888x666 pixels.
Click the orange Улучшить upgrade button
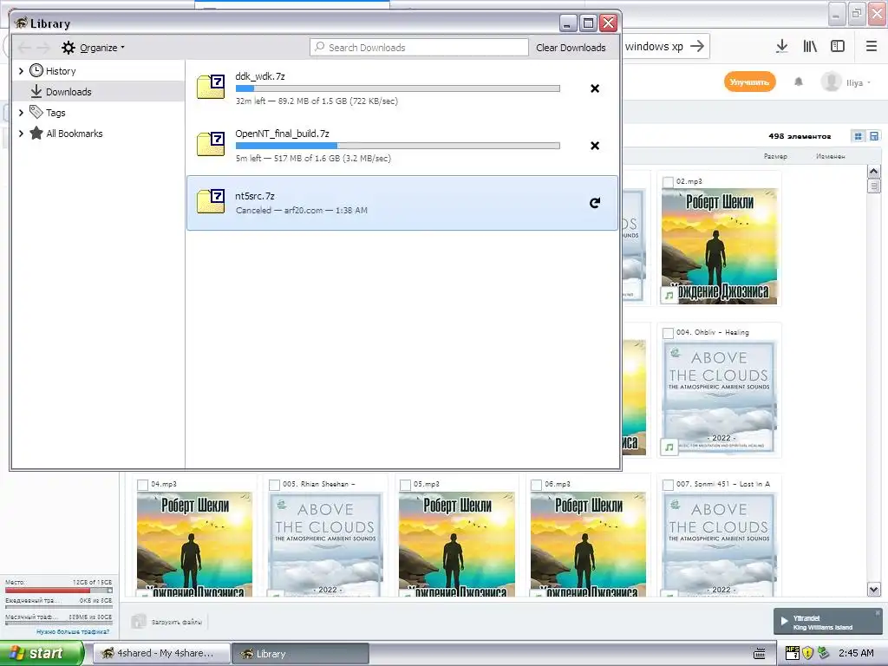pyautogui.click(x=749, y=82)
